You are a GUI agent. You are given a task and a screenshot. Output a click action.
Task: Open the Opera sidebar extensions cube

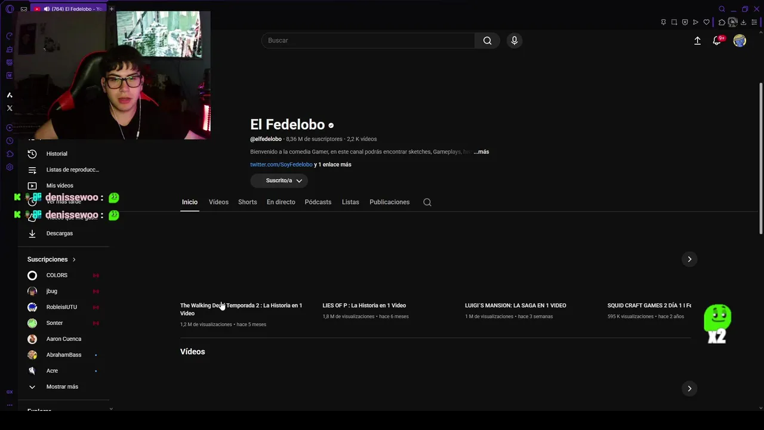pos(10,154)
